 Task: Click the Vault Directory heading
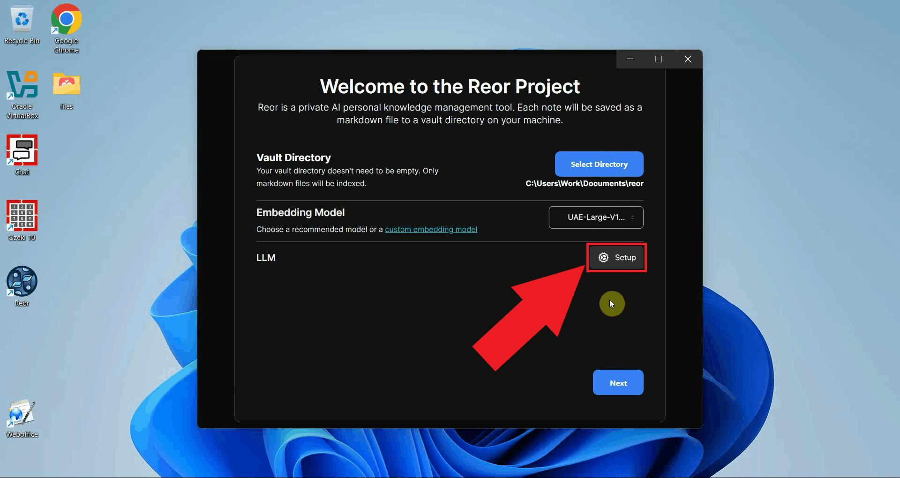pyautogui.click(x=293, y=157)
